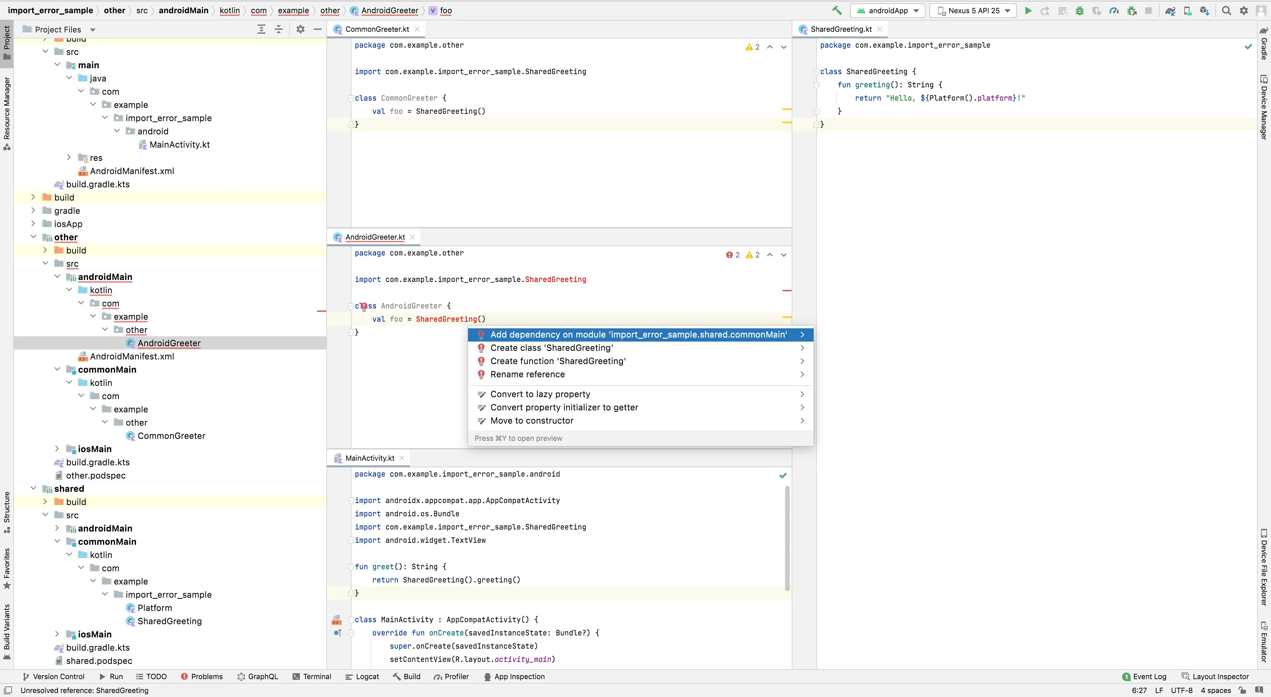Screen dimensions: 1271x697
Task: Open the Event Log button
Action: 1144,676
